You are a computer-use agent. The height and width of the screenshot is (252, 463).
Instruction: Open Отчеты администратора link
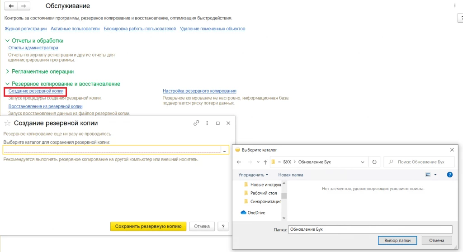pyautogui.click(x=33, y=48)
